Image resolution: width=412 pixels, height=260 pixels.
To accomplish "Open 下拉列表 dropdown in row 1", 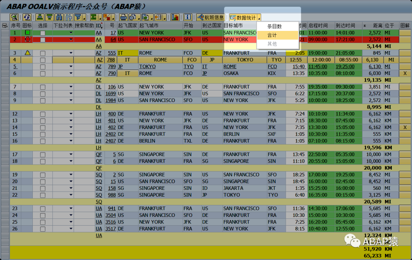I will click(71, 33).
